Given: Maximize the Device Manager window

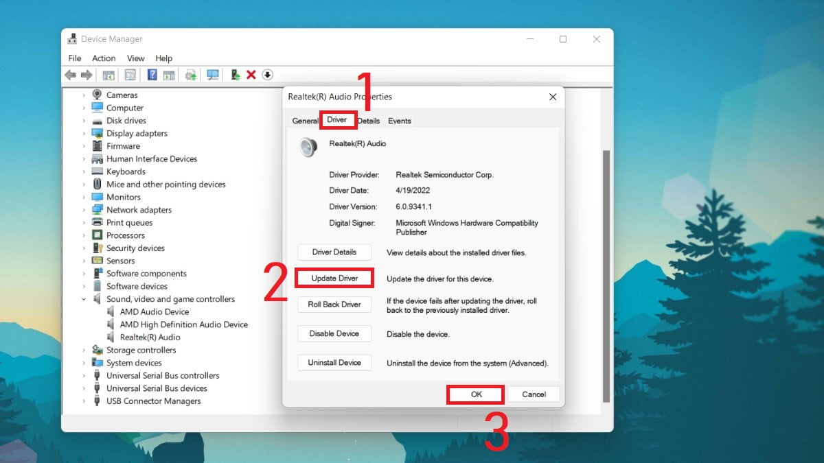Looking at the screenshot, I should (x=563, y=39).
